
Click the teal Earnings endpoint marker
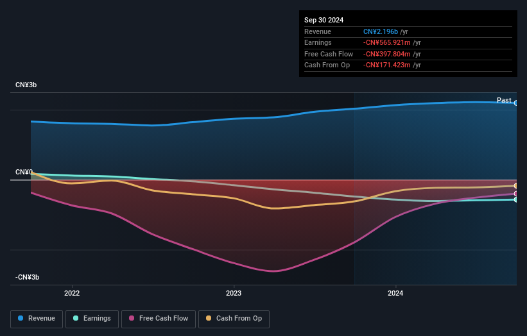[516, 199]
